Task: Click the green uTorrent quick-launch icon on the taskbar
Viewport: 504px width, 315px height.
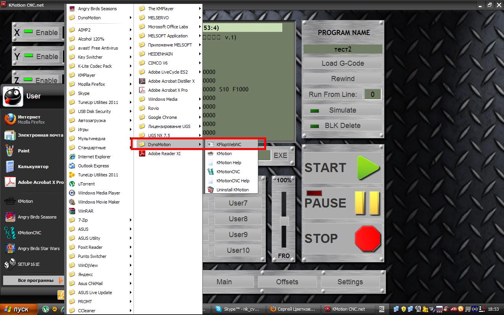Action: coord(46,309)
